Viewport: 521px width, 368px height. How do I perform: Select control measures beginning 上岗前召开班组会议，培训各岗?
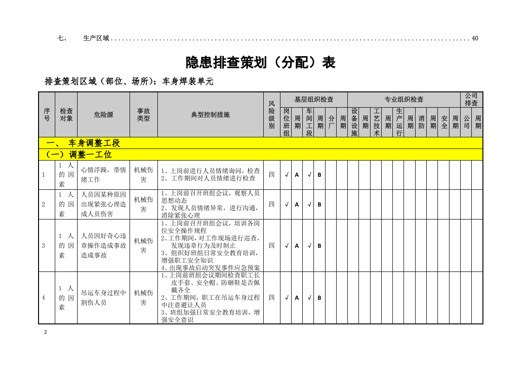click(210, 245)
